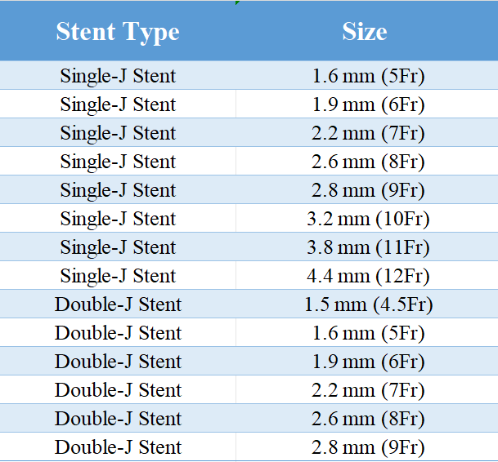Click the Double-J 2.8 mm (9Fr) size cell

click(x=367, y=446)
